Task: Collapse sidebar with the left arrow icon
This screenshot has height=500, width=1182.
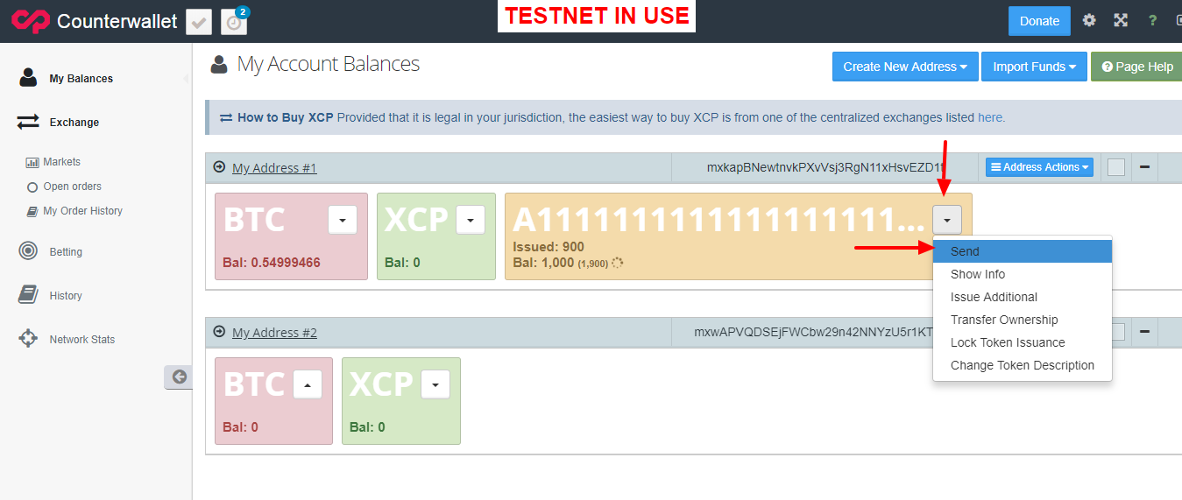Action: 179,377
